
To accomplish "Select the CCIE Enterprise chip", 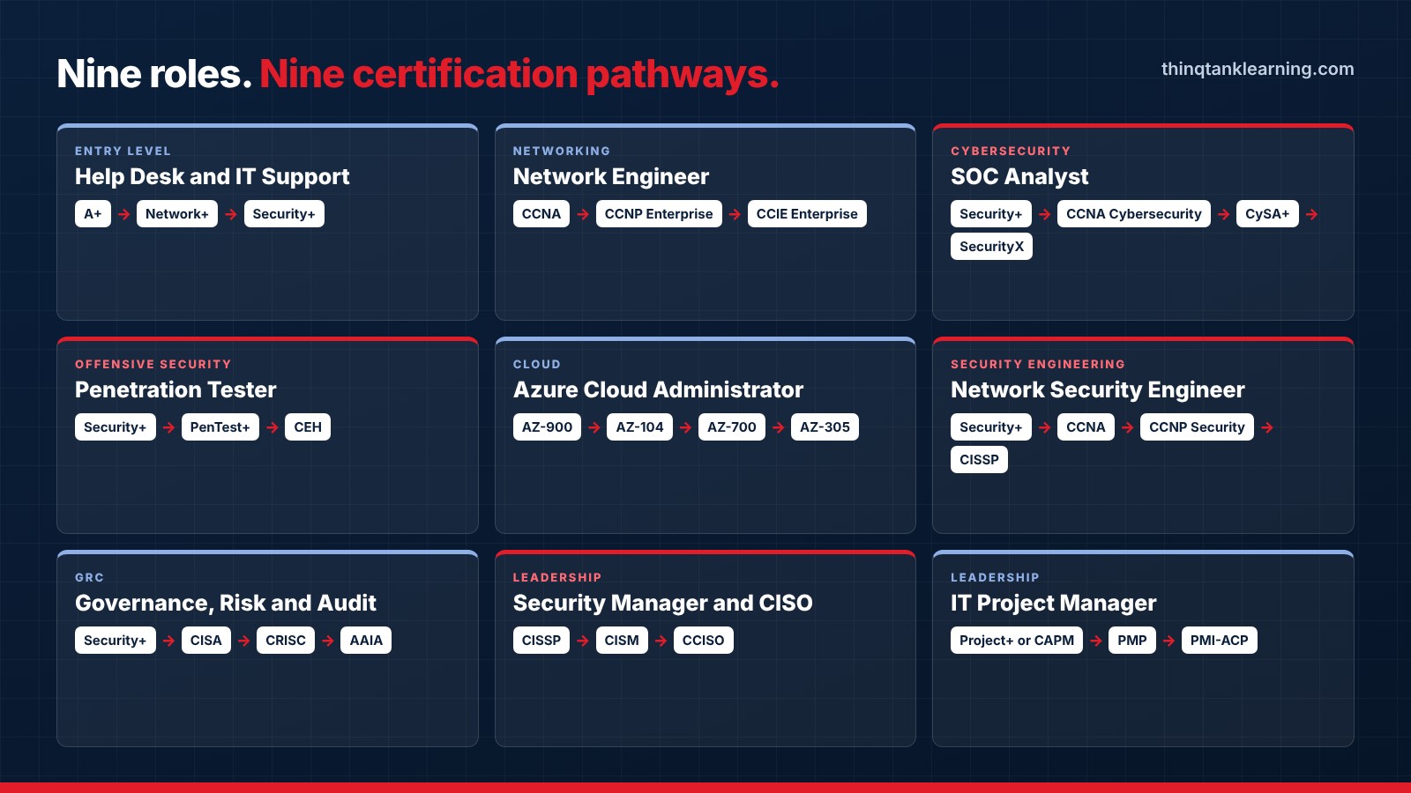I will (x=807, y=214).
